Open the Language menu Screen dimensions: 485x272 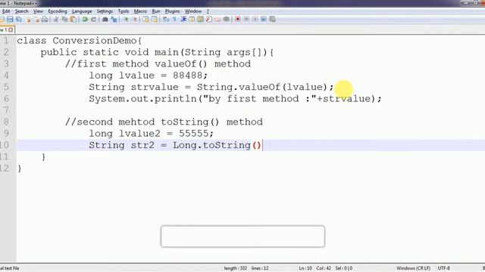[x=82, y=11]
